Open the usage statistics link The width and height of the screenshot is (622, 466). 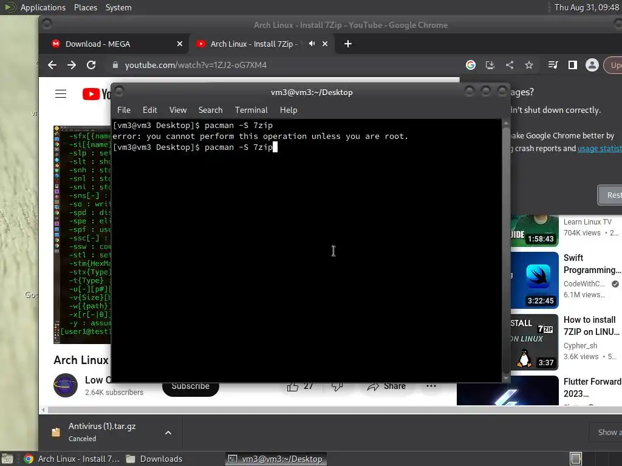point(600,148)
